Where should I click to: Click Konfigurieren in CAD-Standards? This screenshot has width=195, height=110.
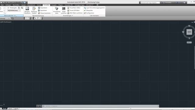pos(89,13)
